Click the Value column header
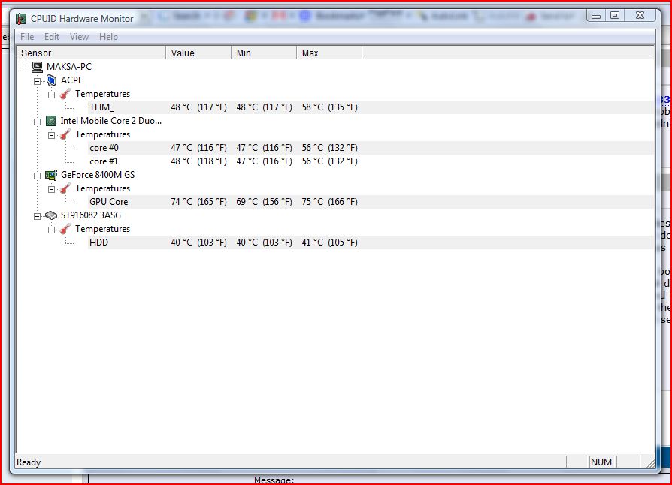The height and width of the screenshot is (485, 672). 198,53
